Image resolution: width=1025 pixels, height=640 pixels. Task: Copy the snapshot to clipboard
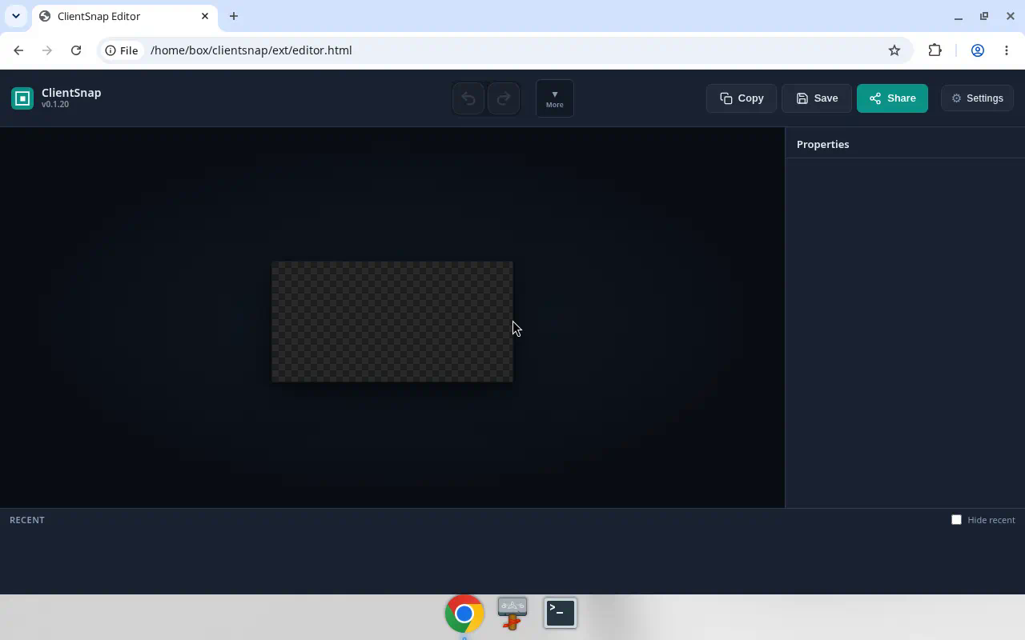click(x=741, y=98)
